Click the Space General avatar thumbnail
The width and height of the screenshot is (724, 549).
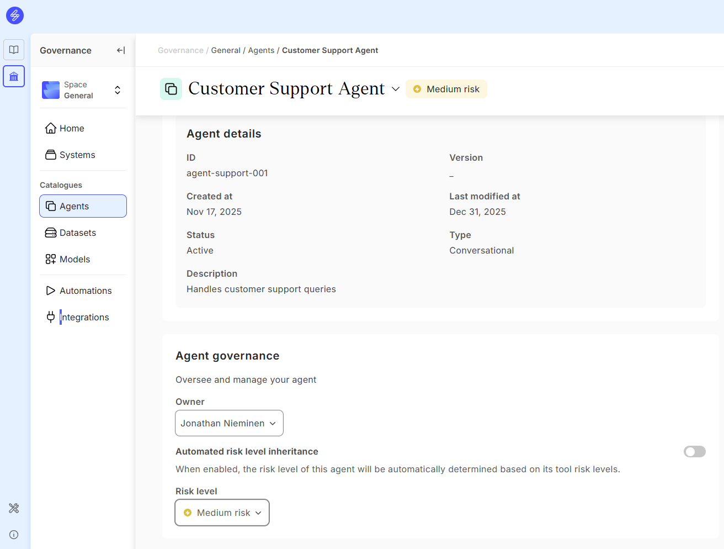[51, 90]
